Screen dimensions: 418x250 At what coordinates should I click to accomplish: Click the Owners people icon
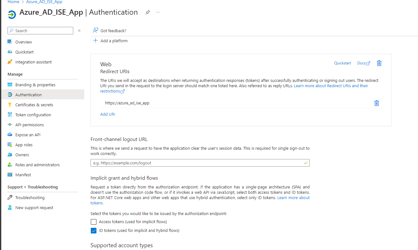tap(10, 155)
